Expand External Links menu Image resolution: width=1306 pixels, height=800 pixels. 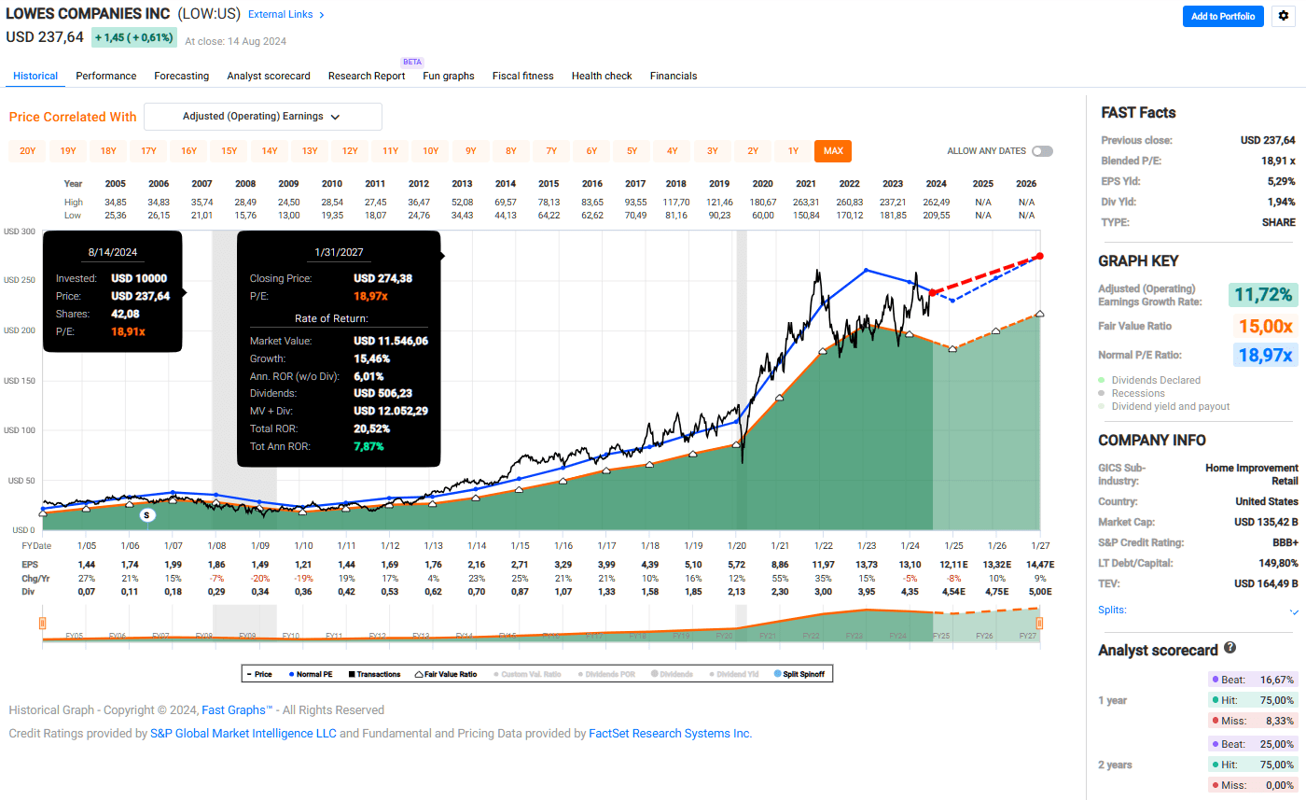pyautogui.click(x=286, y=14)
